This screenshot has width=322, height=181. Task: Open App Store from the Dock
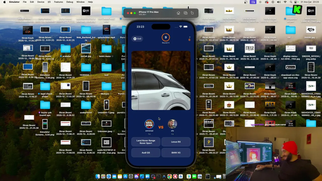125,176
